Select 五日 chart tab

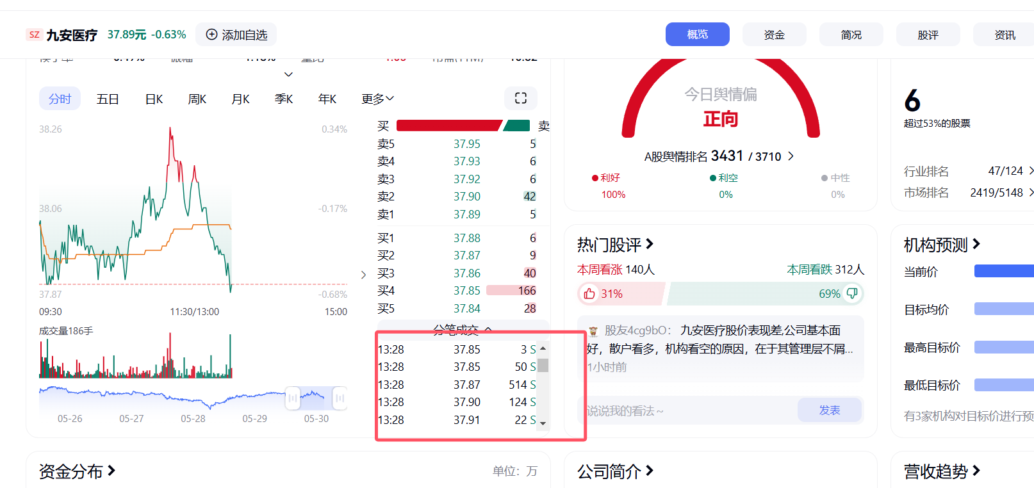click(108, 99)
